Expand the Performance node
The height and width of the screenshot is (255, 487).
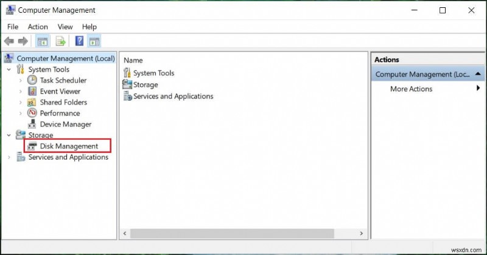21,114
